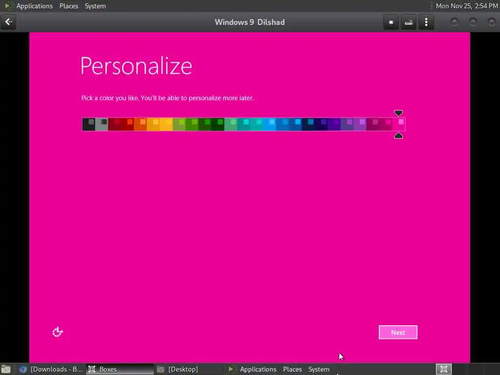Open the three-dot menu in the Boxes header
Image resolution: width=500 pixels, height=375 pixels.
coord(426,22)
